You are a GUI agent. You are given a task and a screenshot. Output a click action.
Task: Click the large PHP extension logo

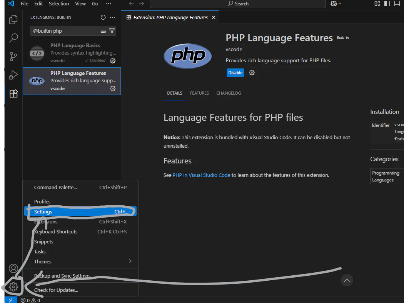188,56
